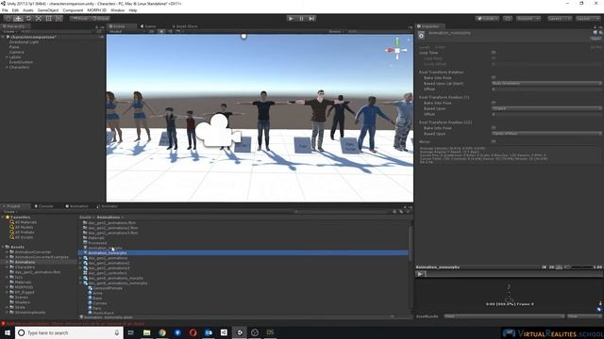
Task: Toggle the Mirror checkbox
Action: [x=494, y=141]
